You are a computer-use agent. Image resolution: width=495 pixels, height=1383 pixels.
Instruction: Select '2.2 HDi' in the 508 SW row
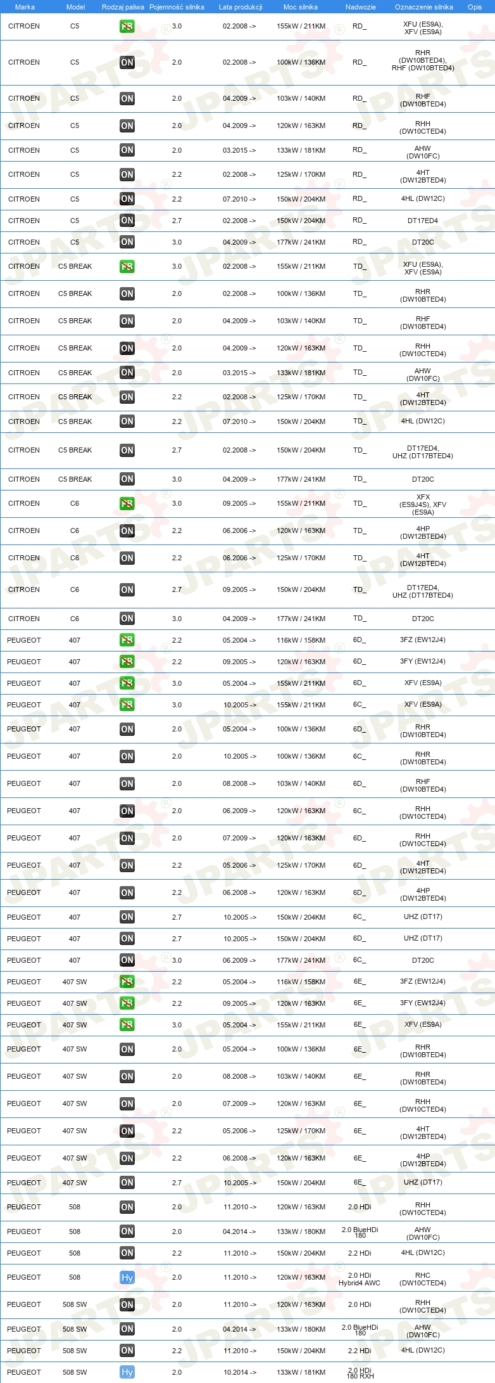tap(360, 1350)
